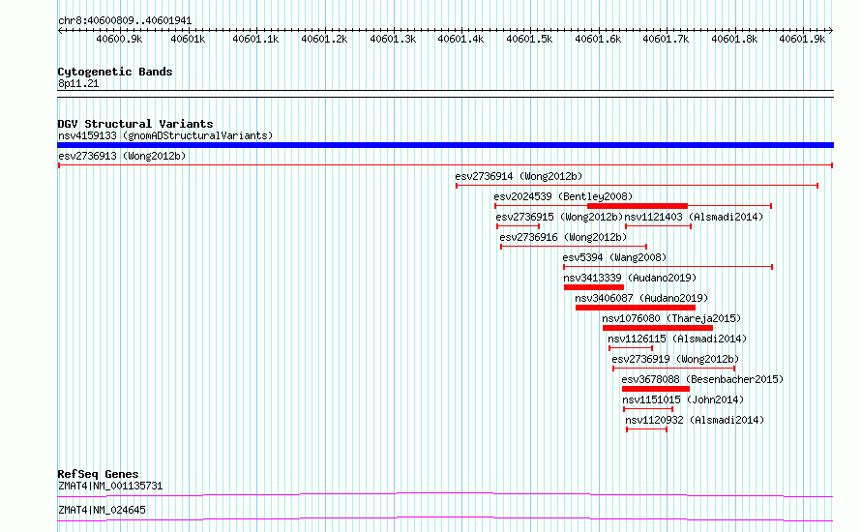Click the 40601.3k ruler tick label
Image resolution: width=861 pixels, height=532 pixels.
[x=393, y=39]
